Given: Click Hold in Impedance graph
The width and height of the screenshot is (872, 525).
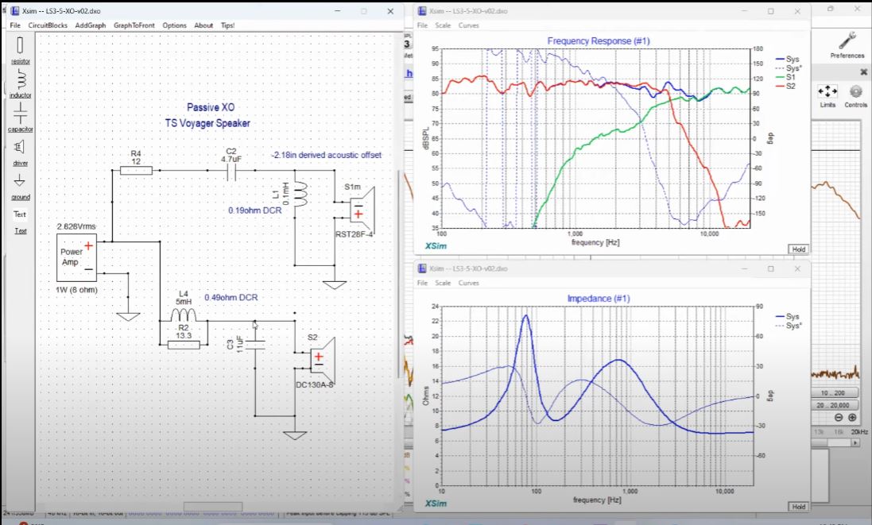Looking at the screenshot, I should (798, 507).
